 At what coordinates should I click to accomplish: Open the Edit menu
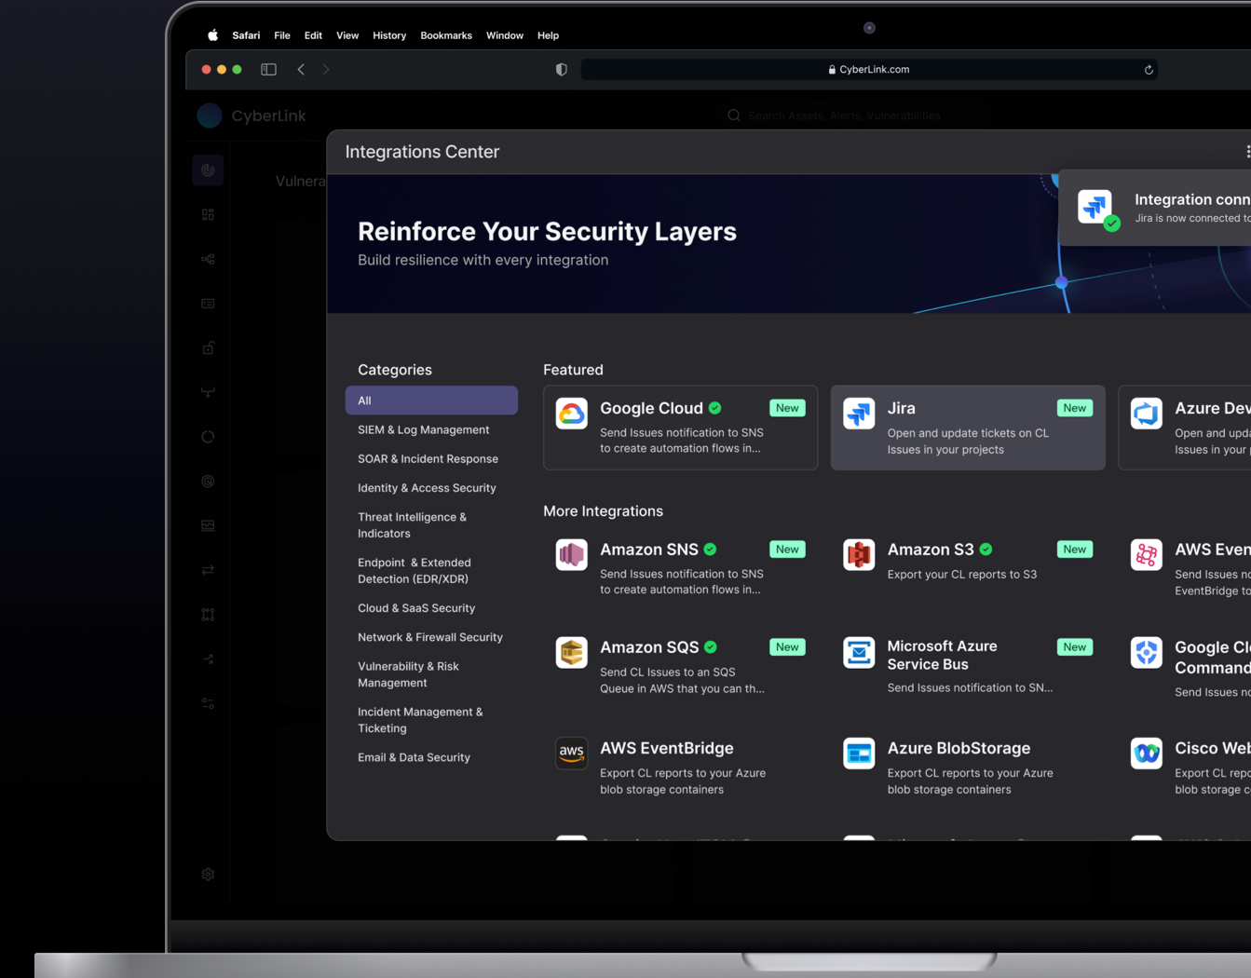coord(313,35)
